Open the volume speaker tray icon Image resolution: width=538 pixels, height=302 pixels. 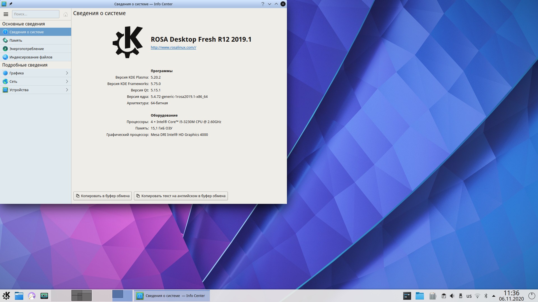coord(452,296)
